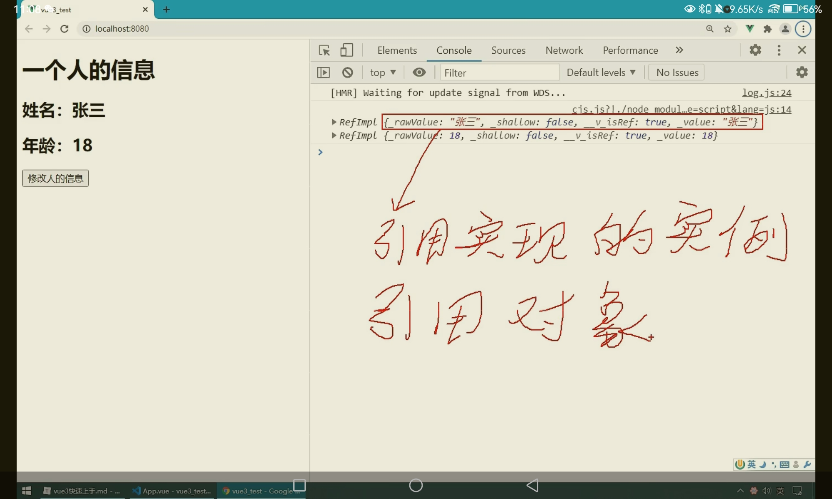Screen dimensions: 832x499
Task: Toggle the console sidebar panel icon
Action: click(323, 72)
